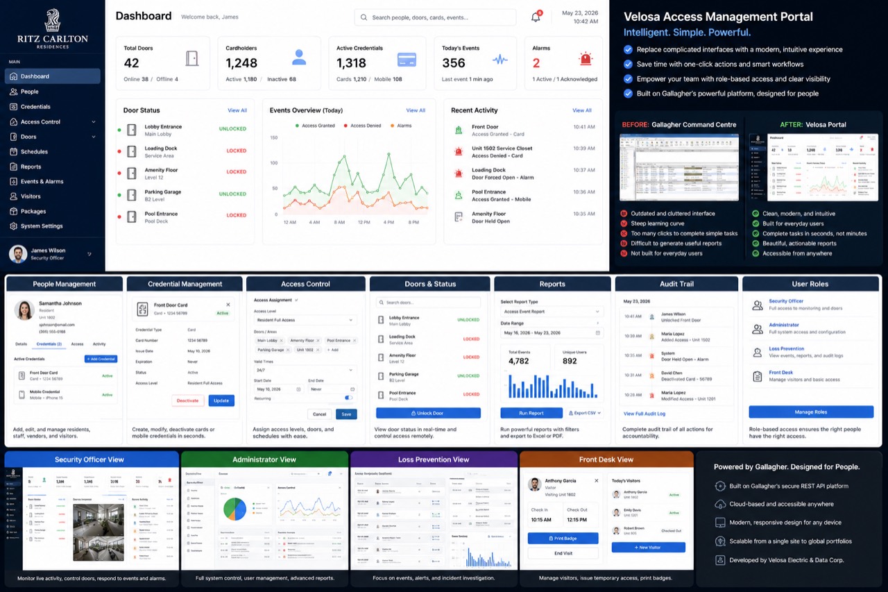Click the card icon beside Front Door Card title

pyautogui.click(x=142, y=309)
